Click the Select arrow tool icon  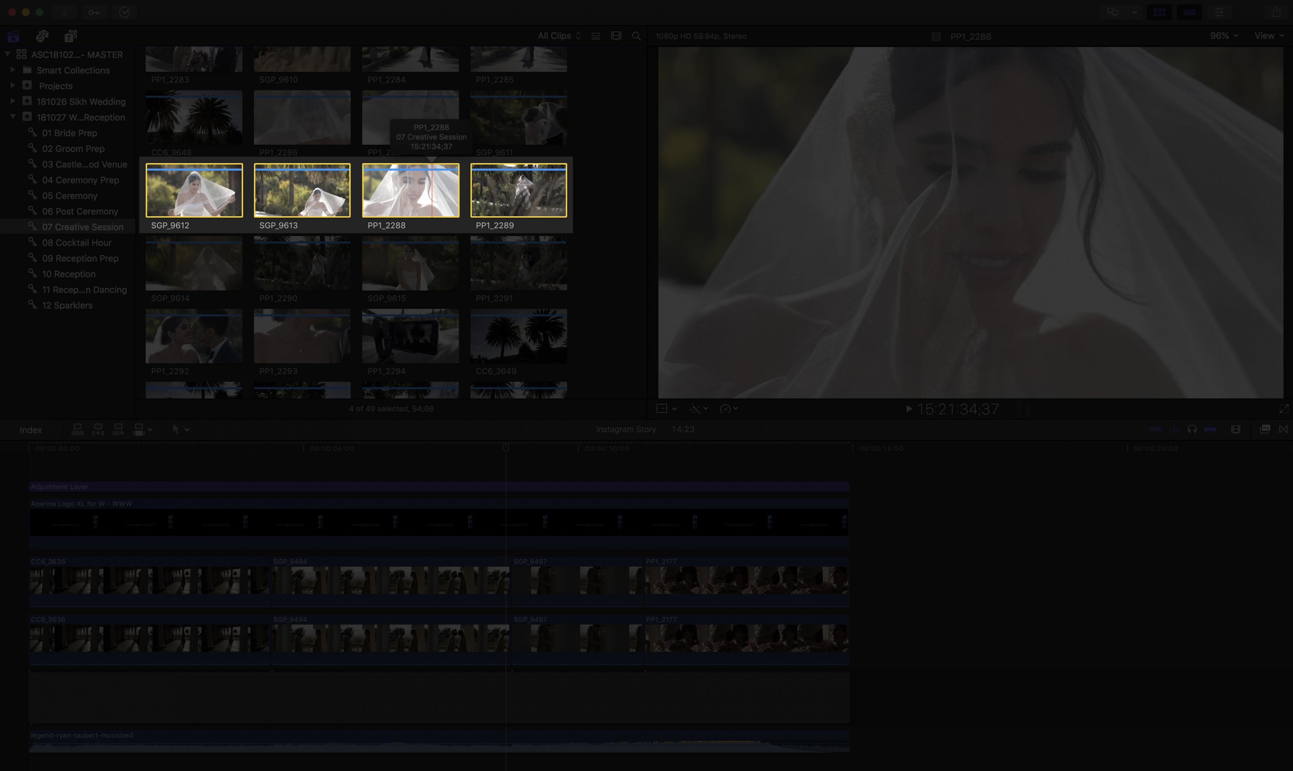[176, 429]
